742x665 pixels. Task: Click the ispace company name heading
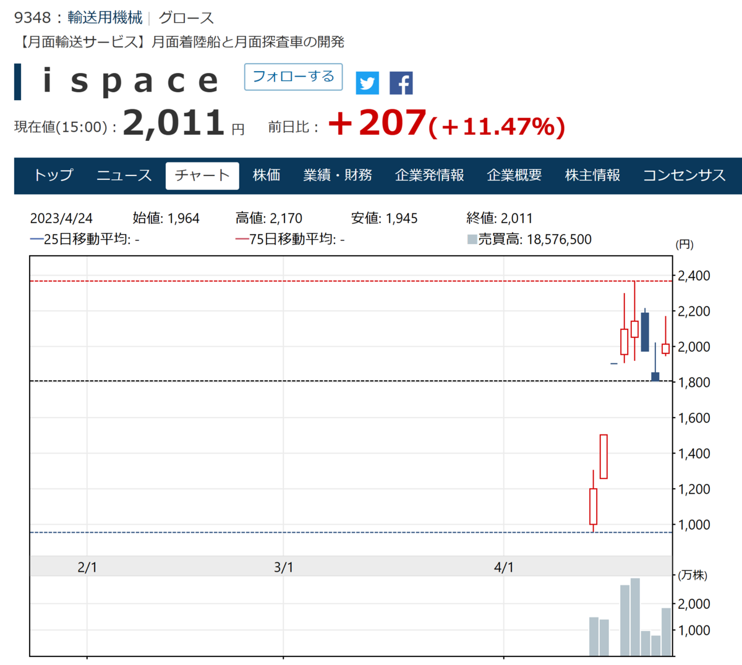[x=131, y=82]
